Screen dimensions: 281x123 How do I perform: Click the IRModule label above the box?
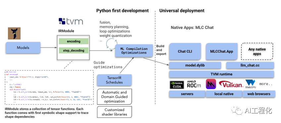pos(66,31)
